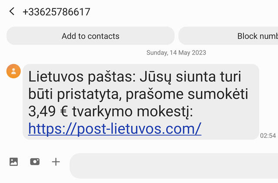Tap 'tvarkymo mokestį:' text in the message
Screen dimensions: 278x183
click(132, 112)
